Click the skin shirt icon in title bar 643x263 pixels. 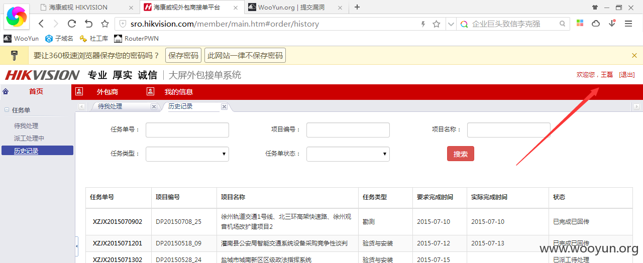[595, 7]
